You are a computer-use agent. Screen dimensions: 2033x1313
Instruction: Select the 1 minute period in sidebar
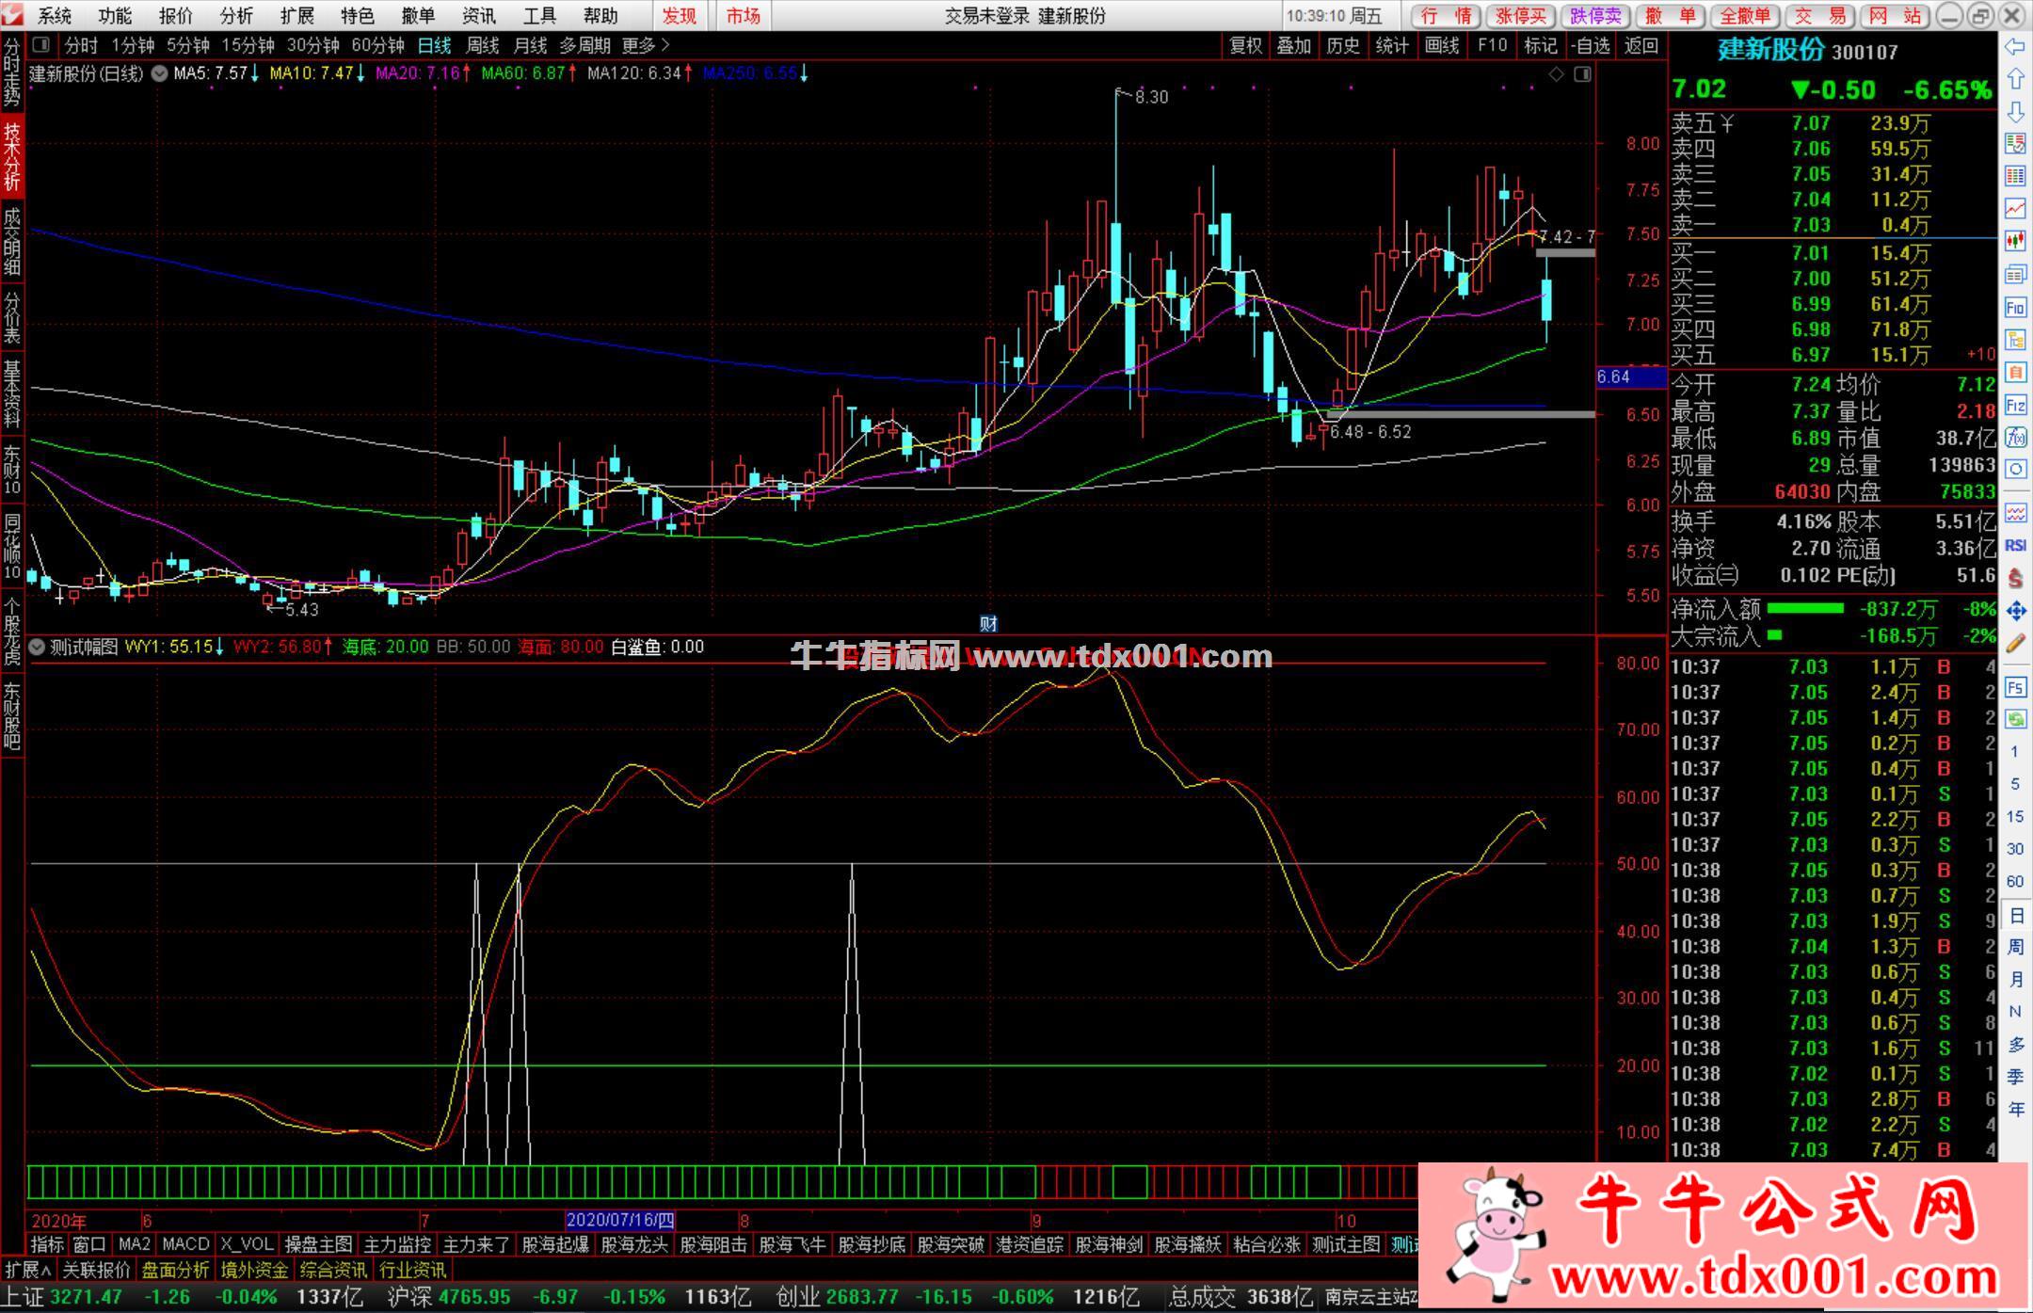tap(2015, 752)
